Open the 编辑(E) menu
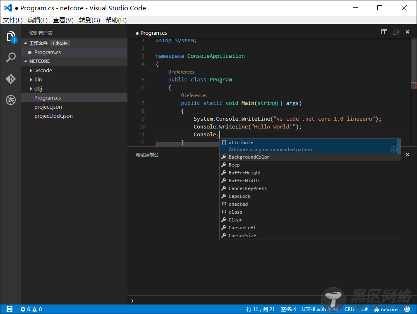Image resolution: width=417 pixels, height=314 pixels. [38, 20]
